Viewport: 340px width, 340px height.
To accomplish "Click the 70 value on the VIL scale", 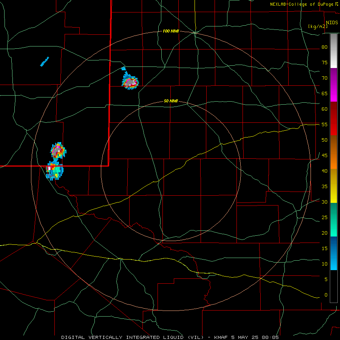I will coord(325,78).
